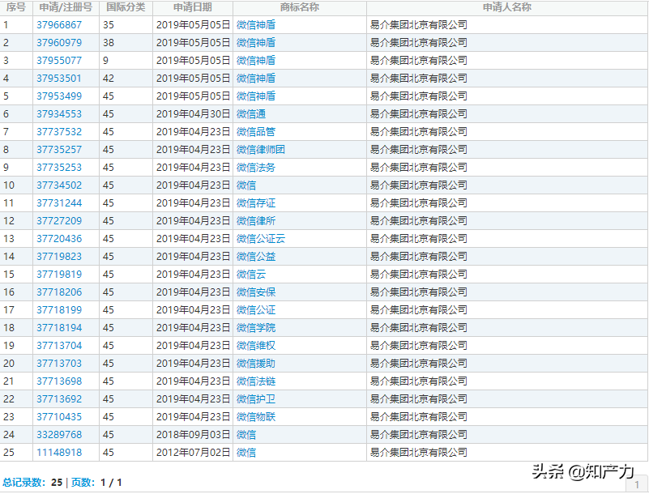Viewport: 649px width, 494px height.
Task: Open application number 37718206
Action: pos(59,292)
